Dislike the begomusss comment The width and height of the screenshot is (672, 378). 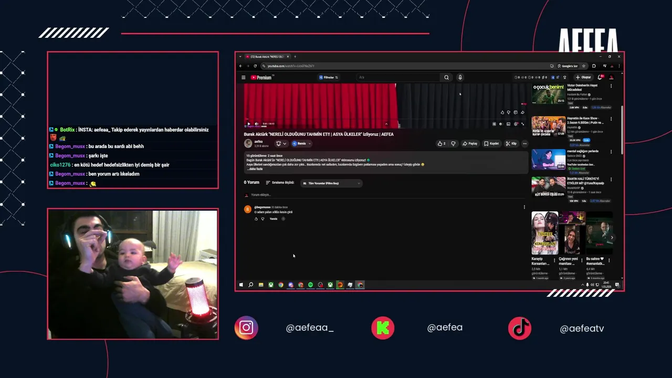coord(262,219)
